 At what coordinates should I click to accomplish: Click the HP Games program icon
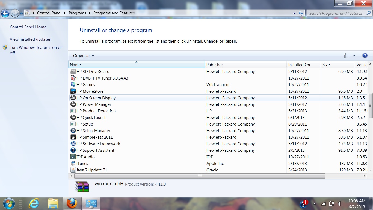(x=73, y=84)
